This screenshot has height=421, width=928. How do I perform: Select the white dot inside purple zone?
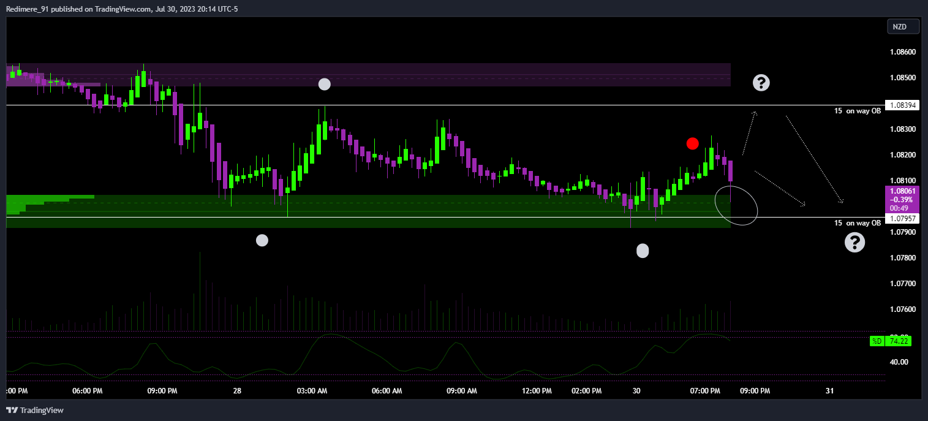click(325, 85)
